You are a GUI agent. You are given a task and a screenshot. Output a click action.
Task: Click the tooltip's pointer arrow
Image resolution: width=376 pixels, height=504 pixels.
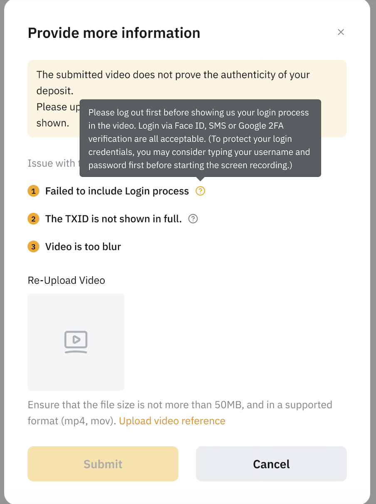200,179
